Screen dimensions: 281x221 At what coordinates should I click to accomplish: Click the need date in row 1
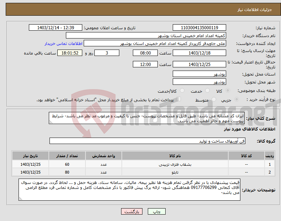[30, 164]
